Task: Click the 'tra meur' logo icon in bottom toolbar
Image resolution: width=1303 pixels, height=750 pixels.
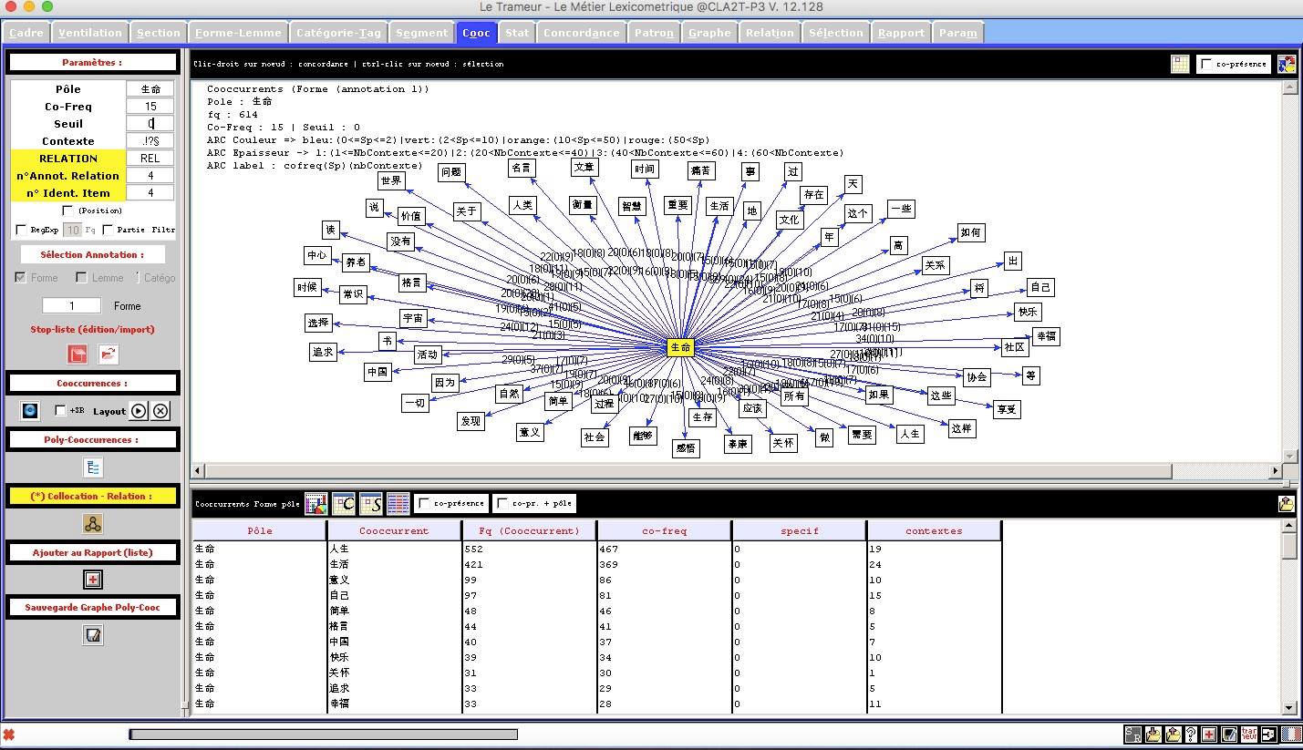Action: point(1249,734)
